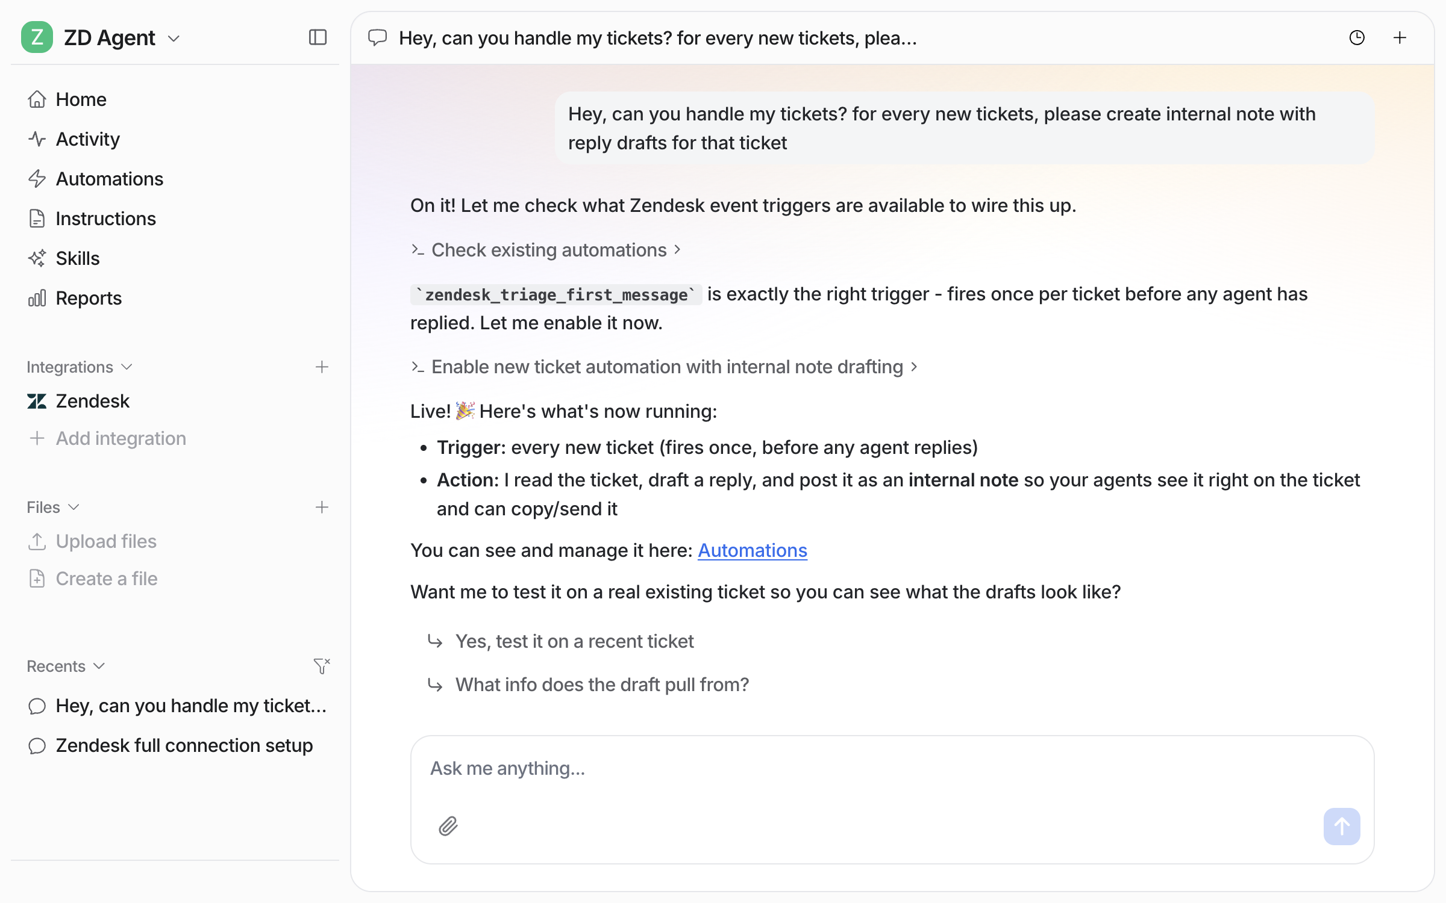Open chat history clock icon
The image size is (1446, 903).
point(1357,38)
